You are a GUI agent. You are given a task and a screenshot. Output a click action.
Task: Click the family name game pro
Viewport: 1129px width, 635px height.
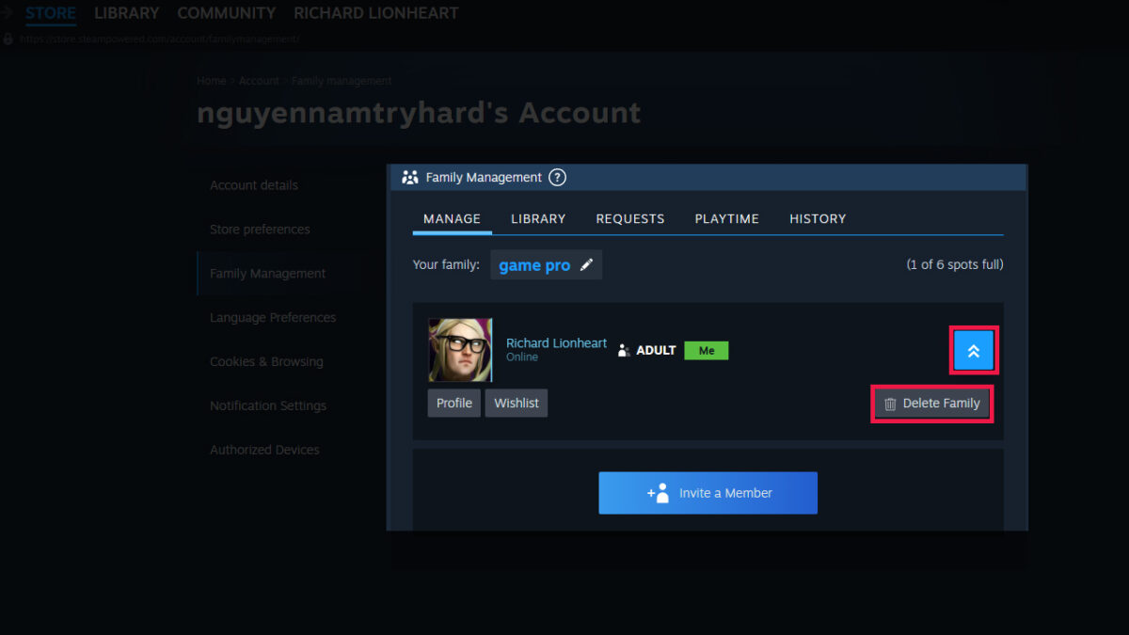click(x=534, y=265)
